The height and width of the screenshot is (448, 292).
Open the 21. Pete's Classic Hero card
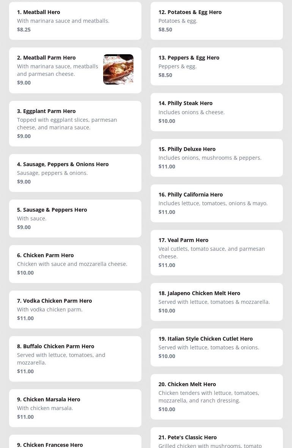217,437
